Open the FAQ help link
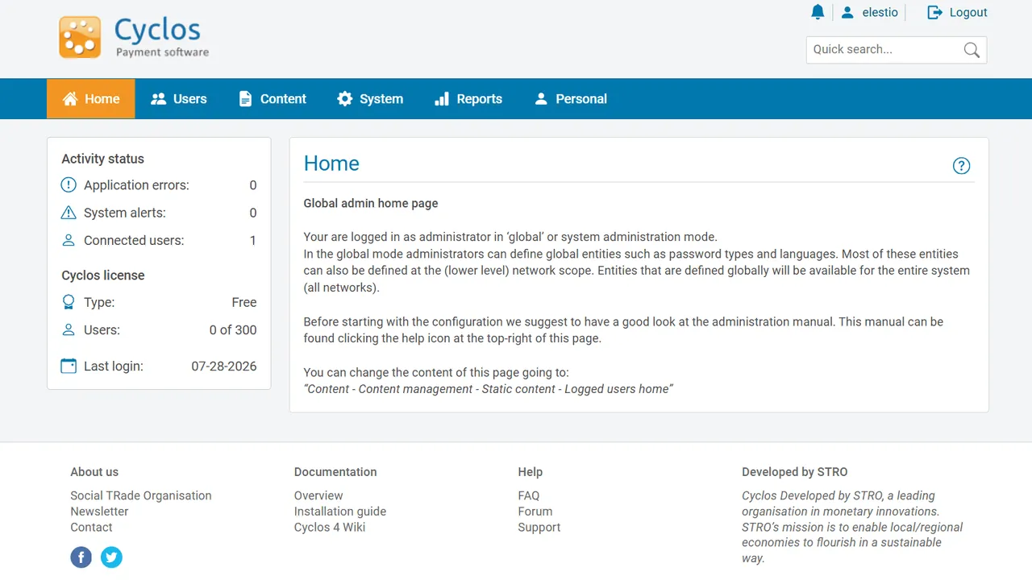 (529, 495)
